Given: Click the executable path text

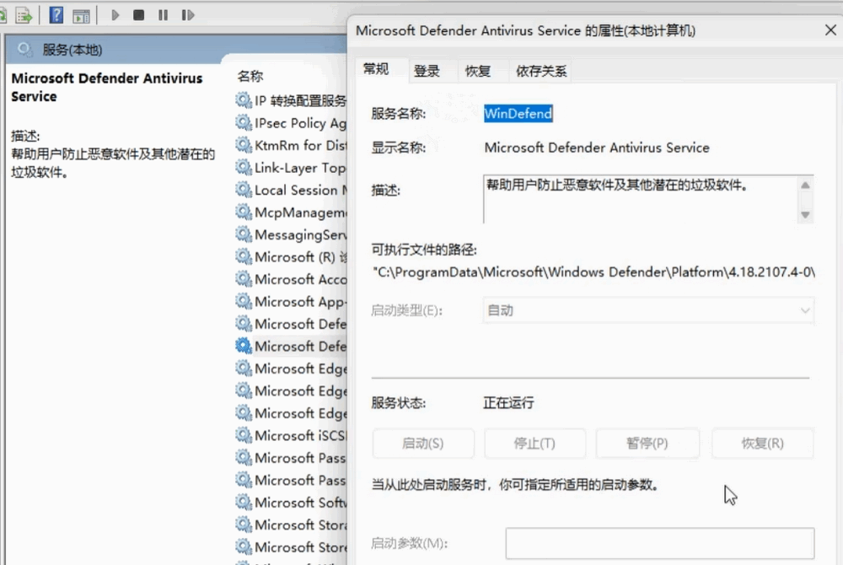Looking at the screenshot, I should 593,272.
